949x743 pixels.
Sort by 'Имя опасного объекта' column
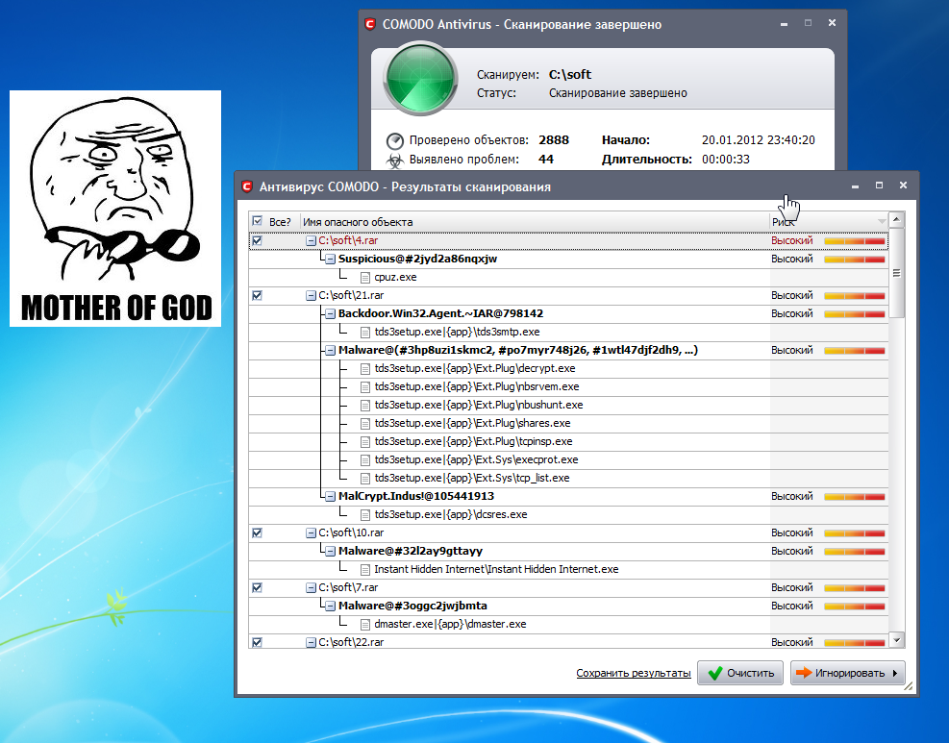(x=535, y=222)
